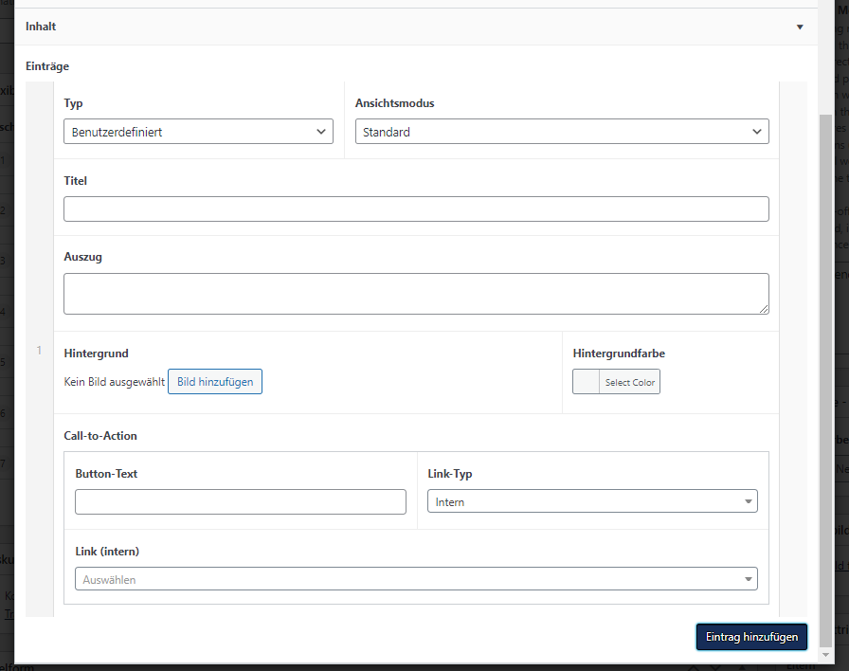Viewport: 849px width, 671px height.
Task: Click the resize grip of the Auszug textarea
Action: [763, 308]
